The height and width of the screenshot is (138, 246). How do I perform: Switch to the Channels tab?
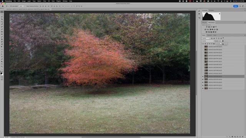pos(209,35)
